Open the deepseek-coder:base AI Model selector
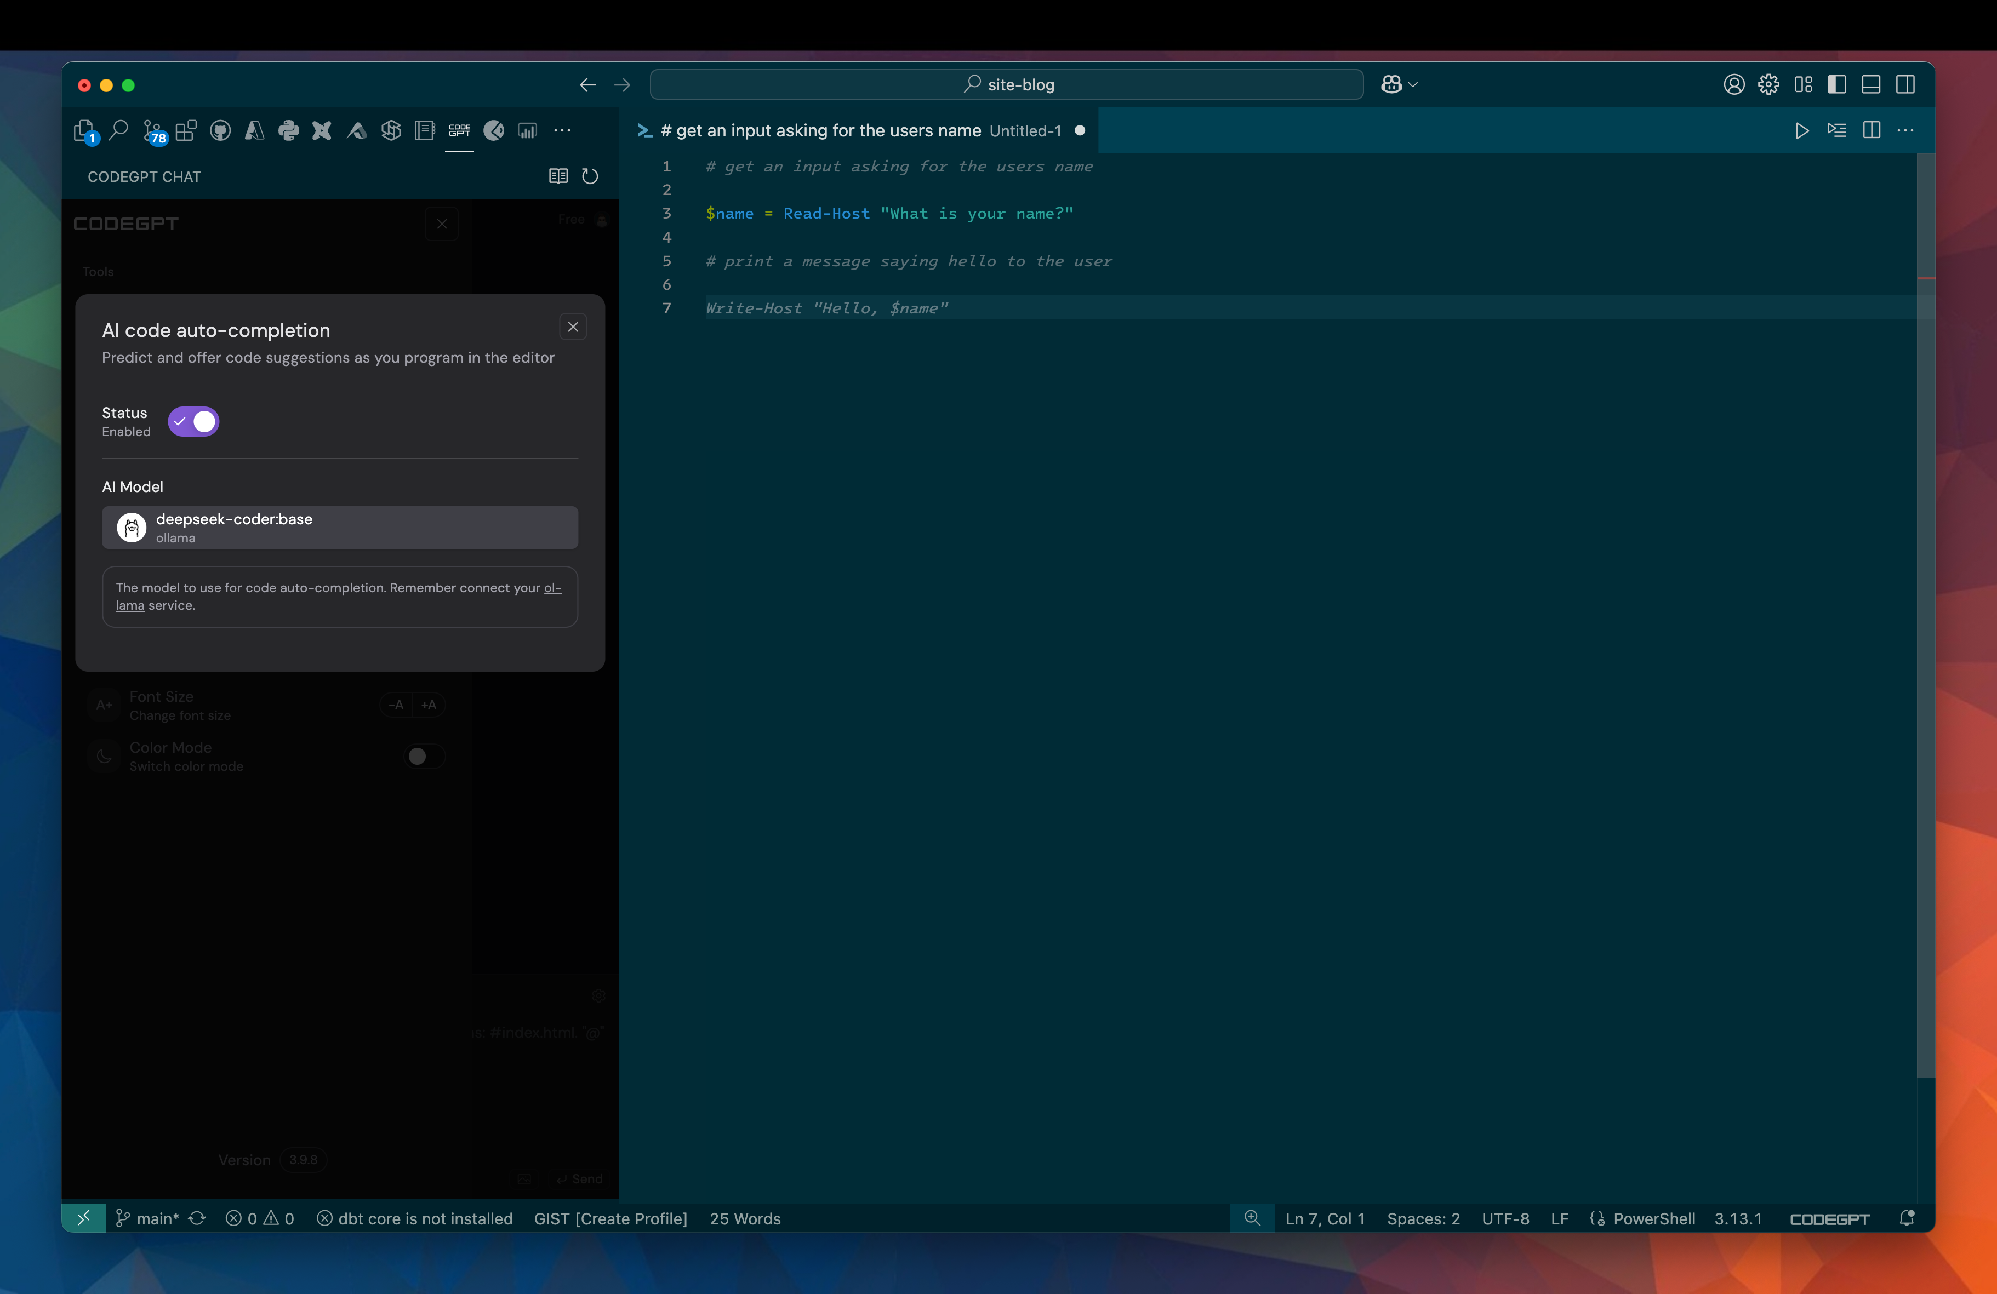Image resolution: width=1997 pixels, height=1294 pixels. [x=340, y=528]
